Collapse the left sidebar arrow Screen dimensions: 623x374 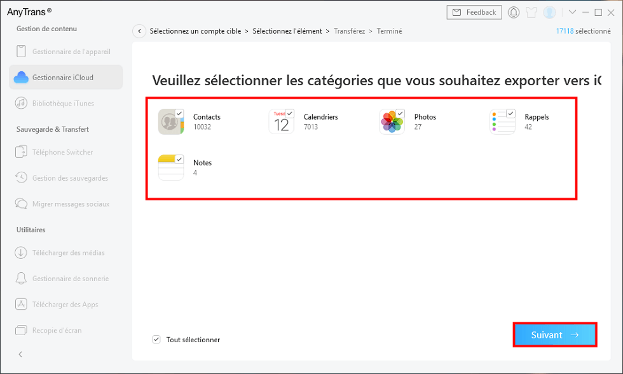20,354
